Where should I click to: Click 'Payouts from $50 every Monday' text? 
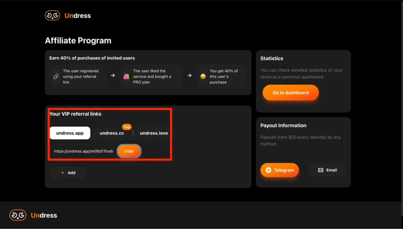(x=300, y=140)
